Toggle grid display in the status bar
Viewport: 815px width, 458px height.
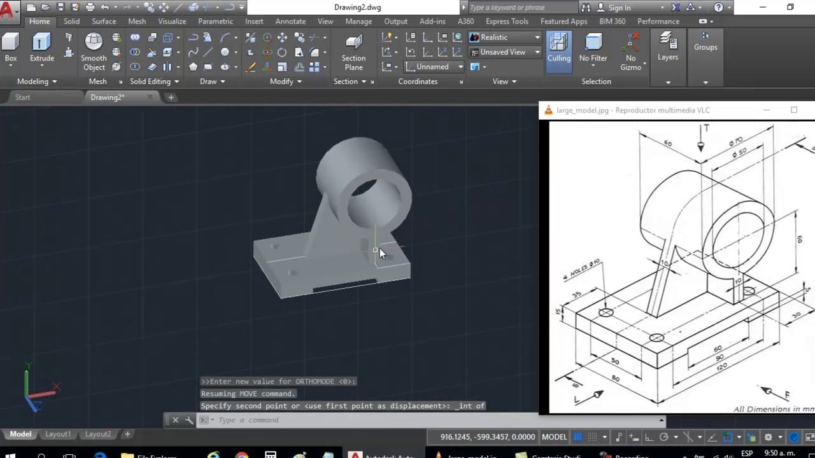tap(578, 436)
